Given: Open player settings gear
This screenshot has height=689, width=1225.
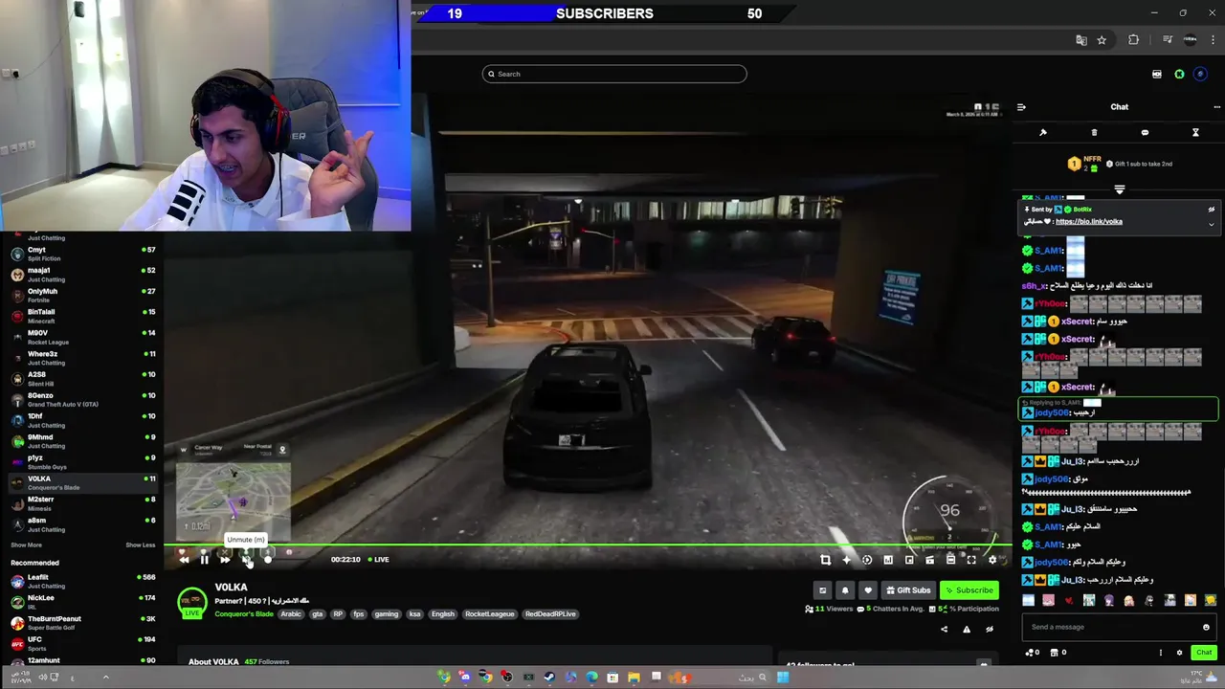Looking at the screenshot, I should (x=992, y=560).
